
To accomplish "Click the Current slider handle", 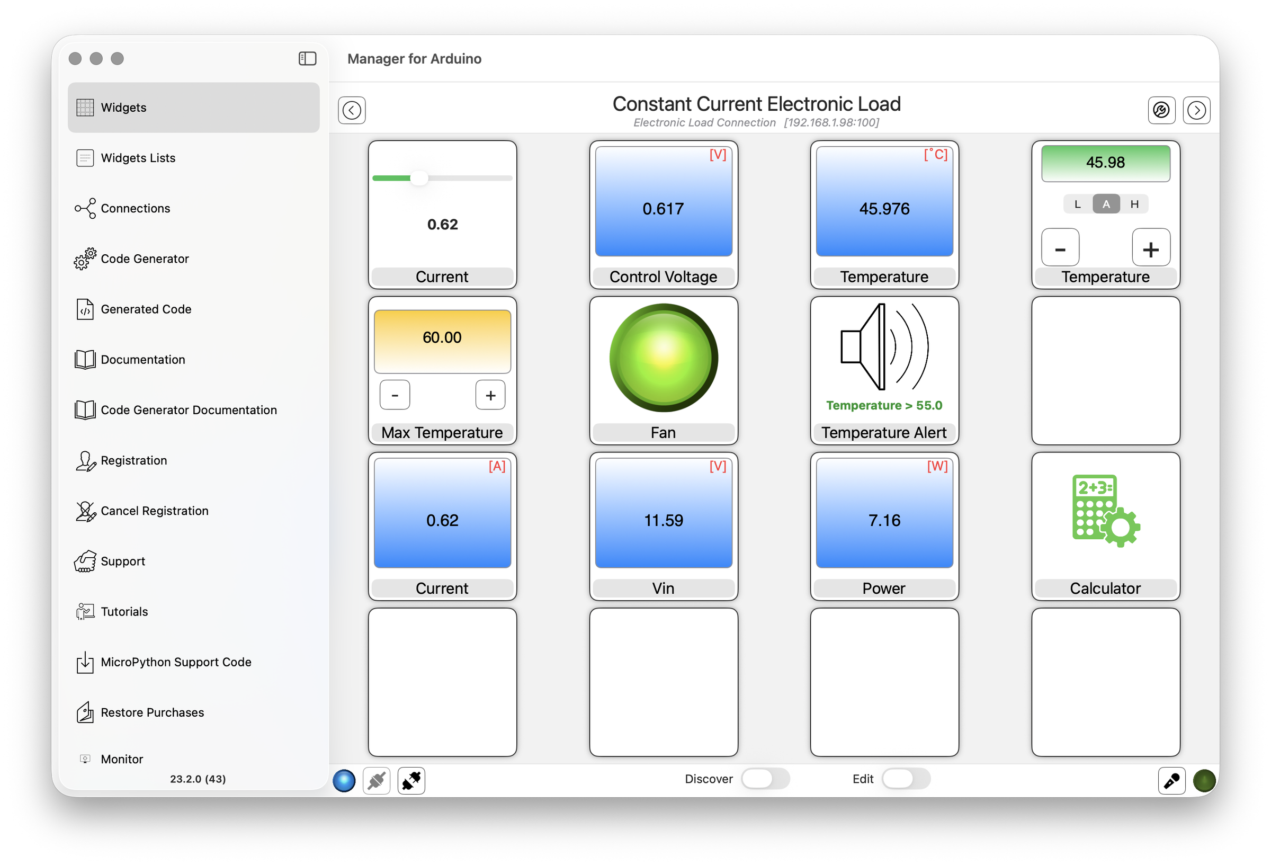I will coord(419,178).
